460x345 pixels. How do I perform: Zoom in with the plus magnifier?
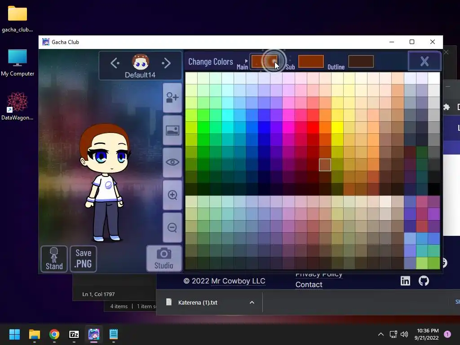(x=172, y=195)
